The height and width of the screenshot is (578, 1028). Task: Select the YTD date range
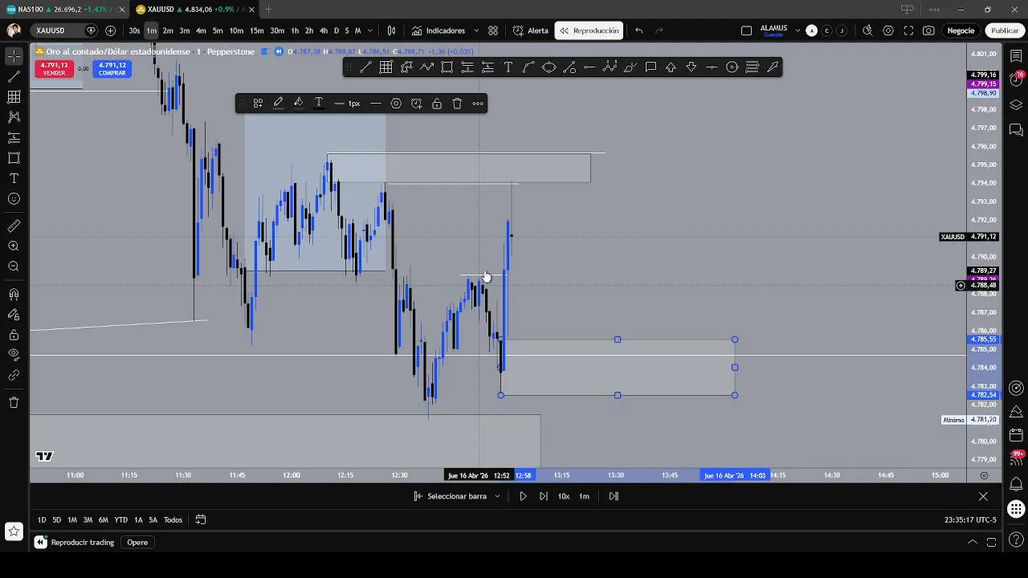[120, 520]
